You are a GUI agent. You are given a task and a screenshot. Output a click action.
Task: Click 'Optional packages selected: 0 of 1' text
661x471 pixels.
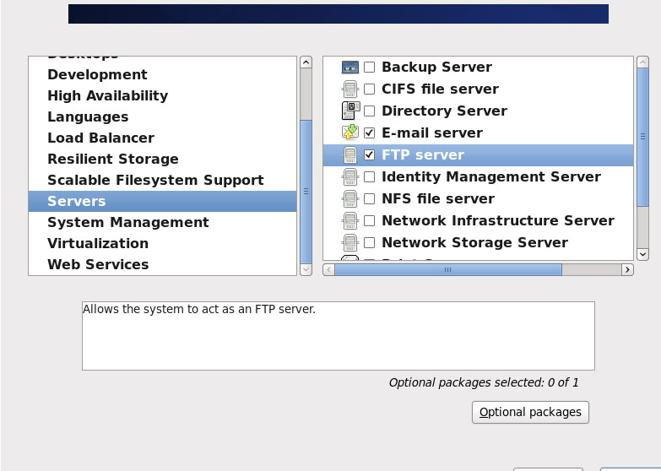[x=484, y=382]
